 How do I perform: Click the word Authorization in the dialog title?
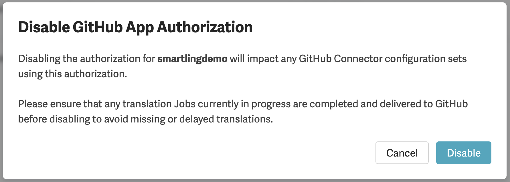(x=205, y=27)
